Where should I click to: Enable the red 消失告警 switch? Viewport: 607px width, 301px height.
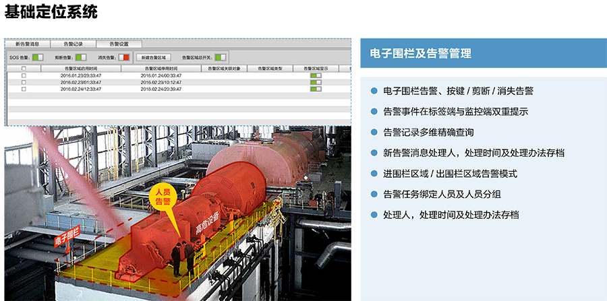[x=124, y=57]
